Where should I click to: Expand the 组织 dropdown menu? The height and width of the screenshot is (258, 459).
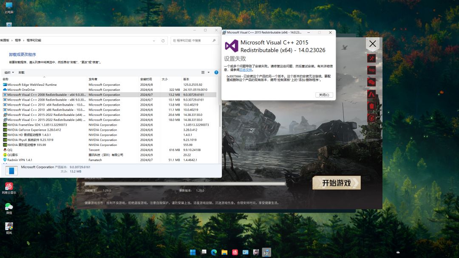click(x=9, y=73)
